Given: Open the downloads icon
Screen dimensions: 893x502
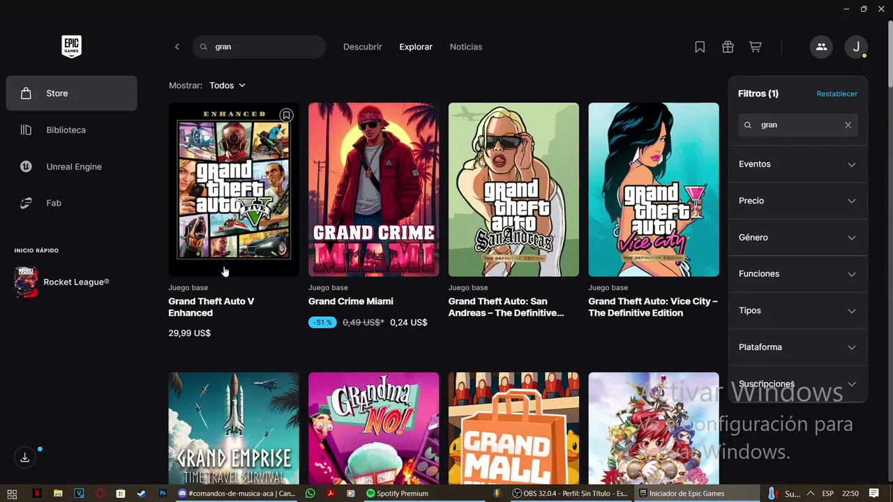Looking at the screenshot, I should pyautogui.click(x=24, y=457).
